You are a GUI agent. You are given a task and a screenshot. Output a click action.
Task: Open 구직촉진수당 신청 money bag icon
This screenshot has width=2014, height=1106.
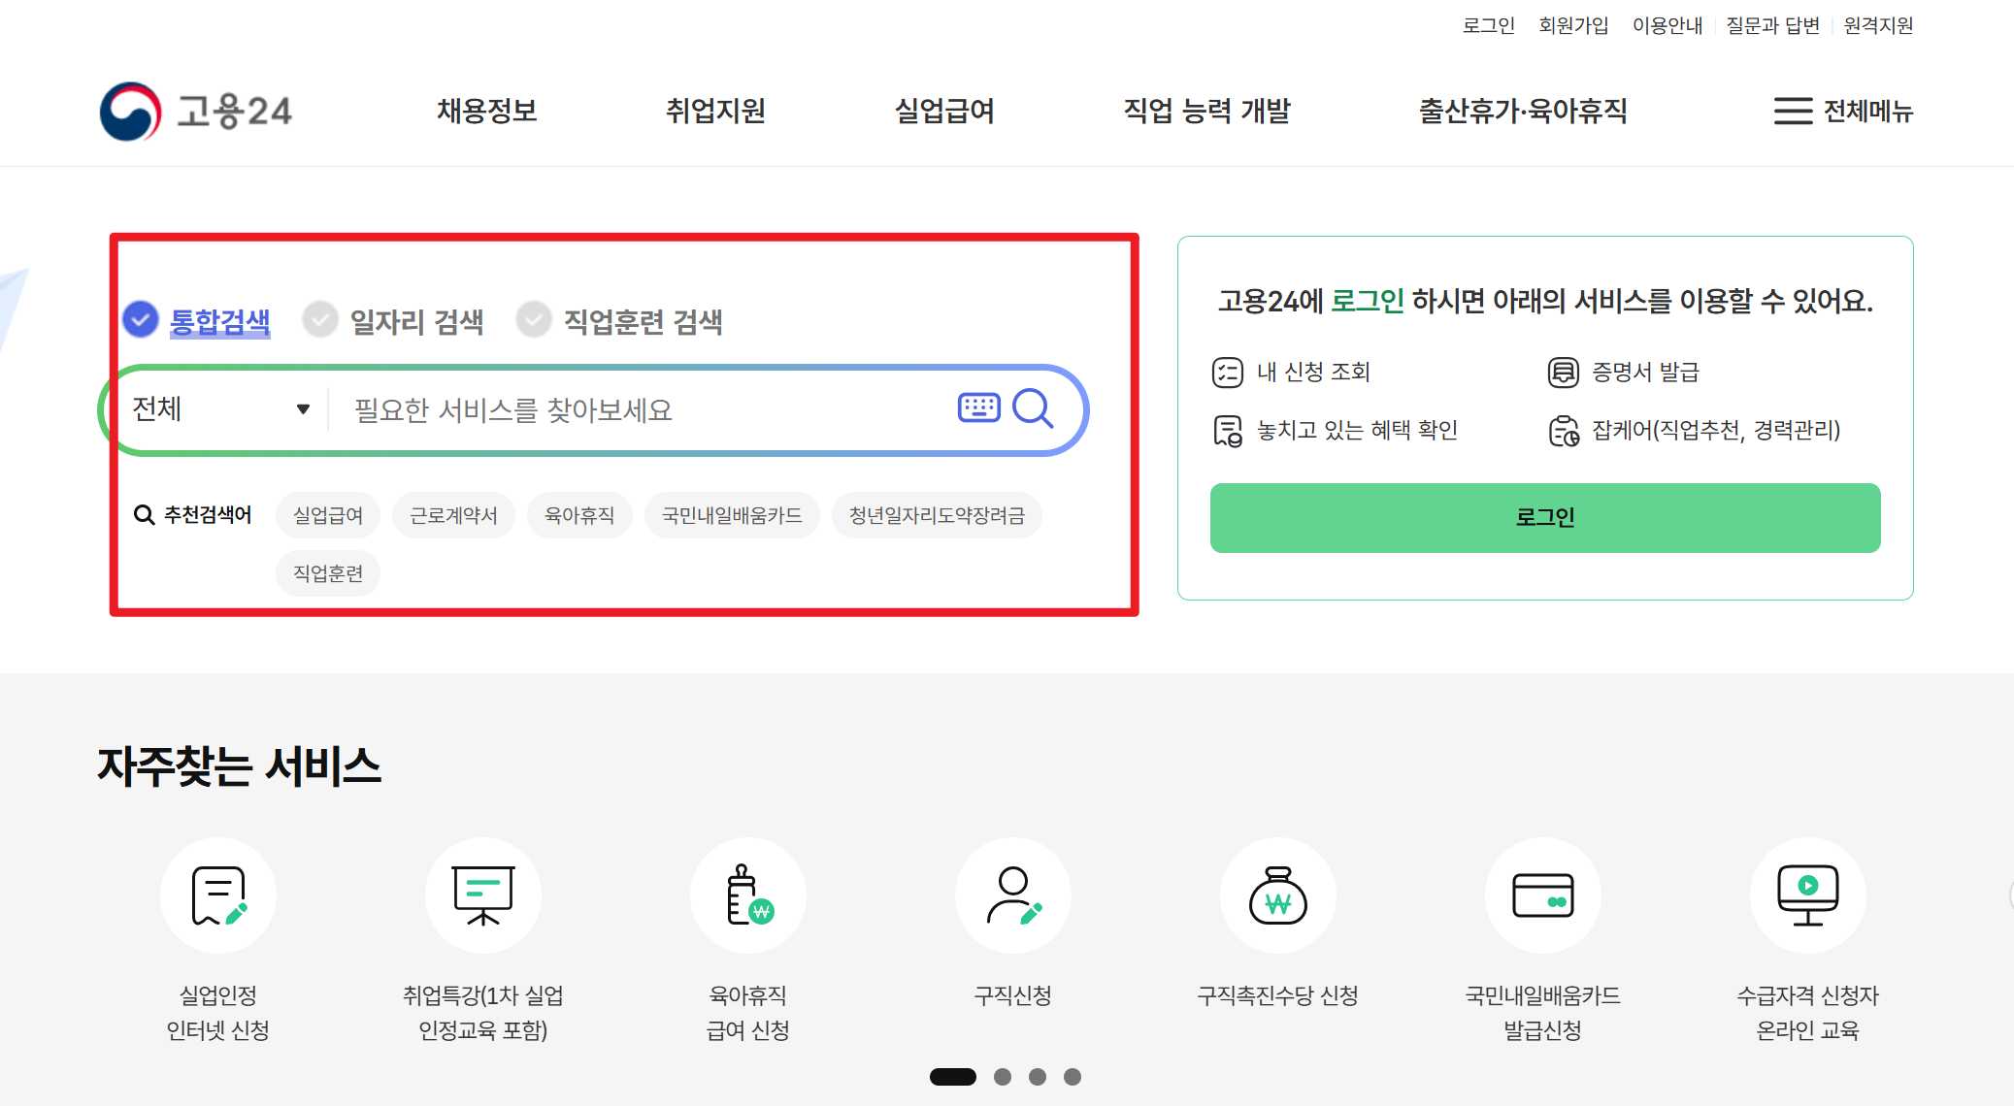[x=1277, y=895]
